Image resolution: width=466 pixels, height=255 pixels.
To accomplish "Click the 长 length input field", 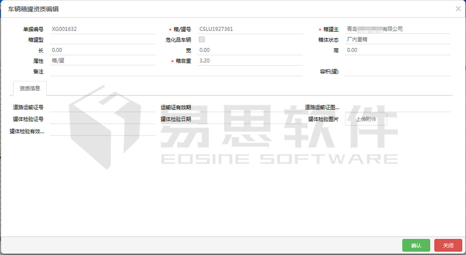I will point(102,50).
